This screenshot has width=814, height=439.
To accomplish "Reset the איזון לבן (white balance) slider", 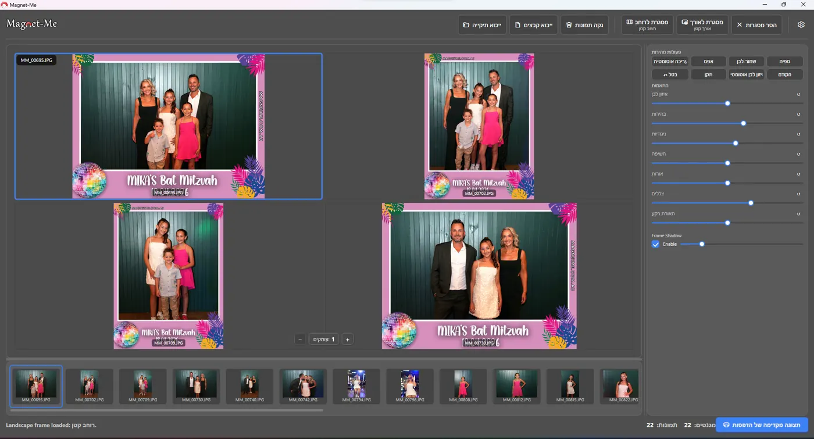I will point(799,94).
